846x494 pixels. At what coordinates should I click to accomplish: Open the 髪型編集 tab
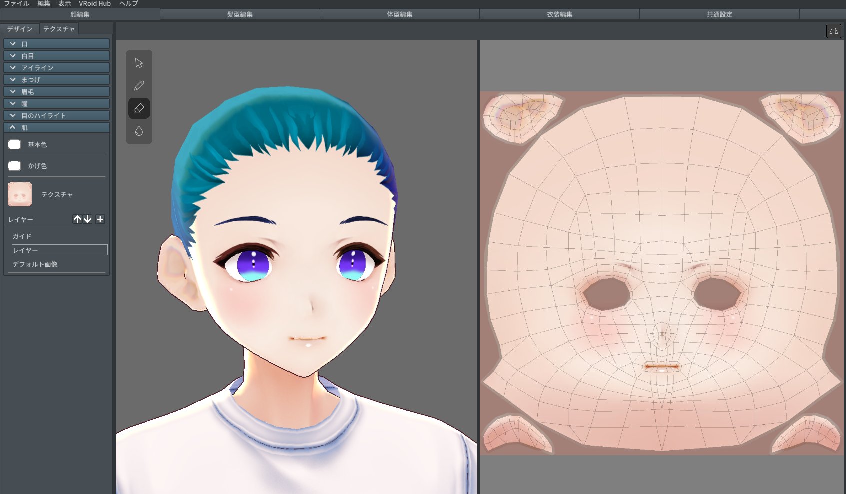coord(240,14)
